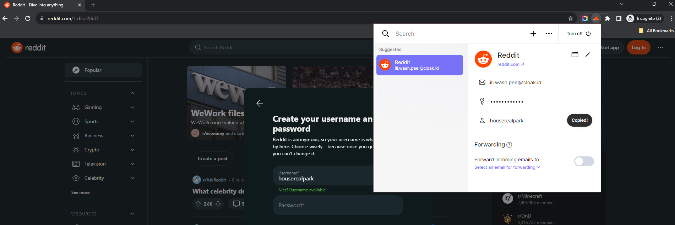Click the ill.wash.peel@cloak.id email text

pyautogui.click(x=516, y=82)
